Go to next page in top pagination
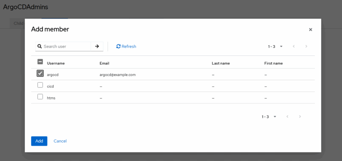Image resolution: width=342 pixels, height=161 pixels. 306,46
